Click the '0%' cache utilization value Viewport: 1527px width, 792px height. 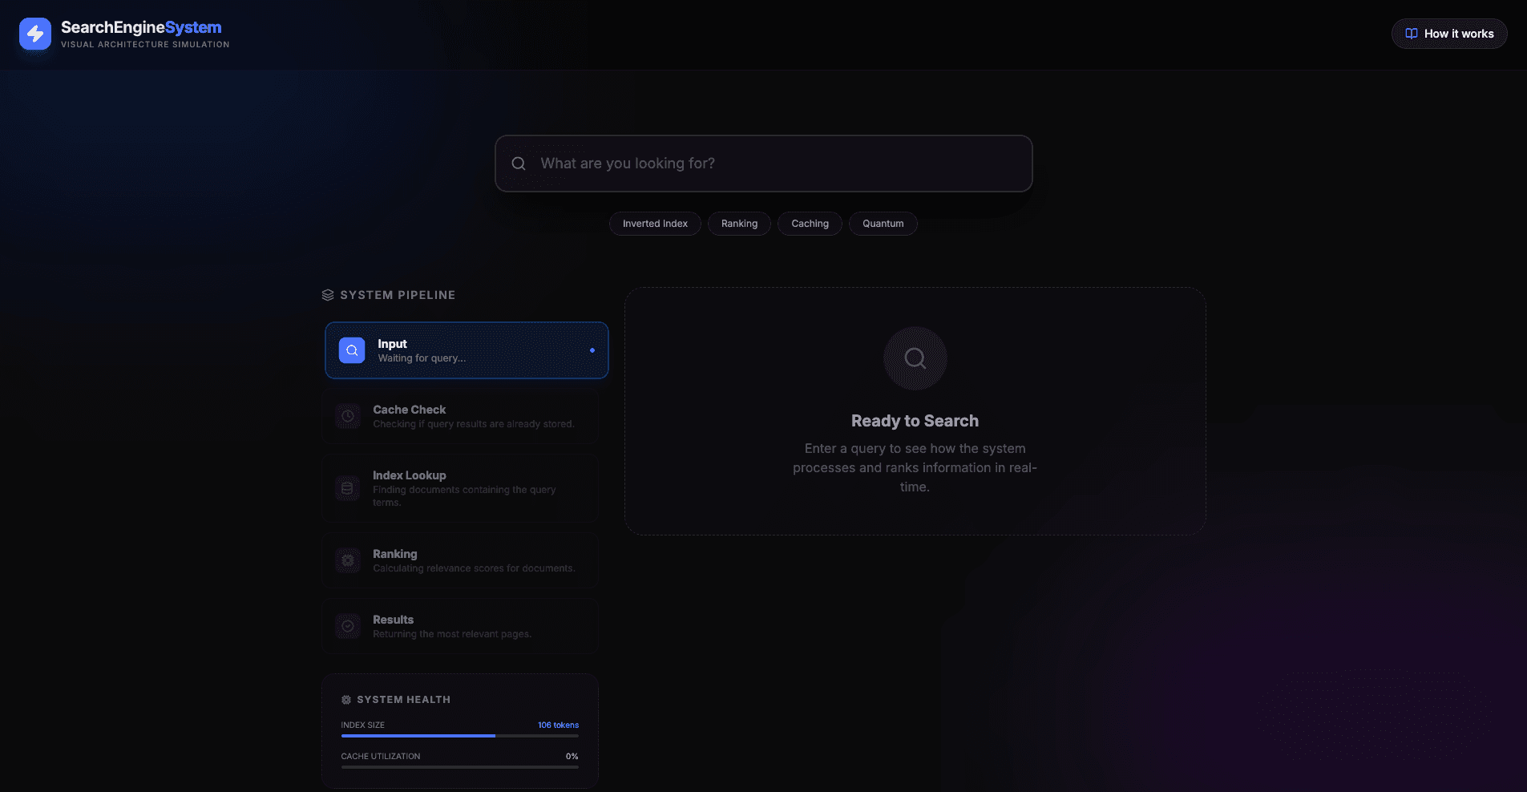572,756
